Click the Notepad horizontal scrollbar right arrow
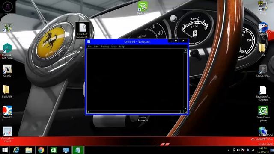Screen dimensions: 274x154 [182, 112]
